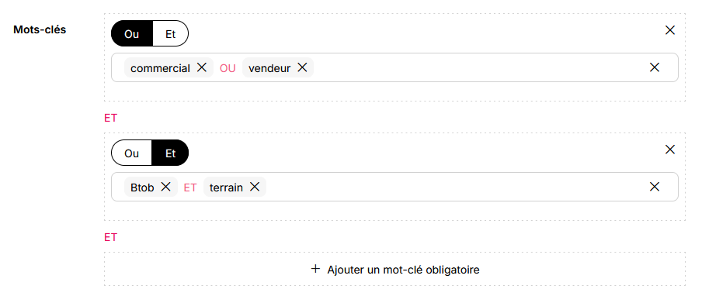This screenshot has width=702, height=296.
Task: Clear all keywords in commercial/vendeur field
Action: (x=654, y=67)
